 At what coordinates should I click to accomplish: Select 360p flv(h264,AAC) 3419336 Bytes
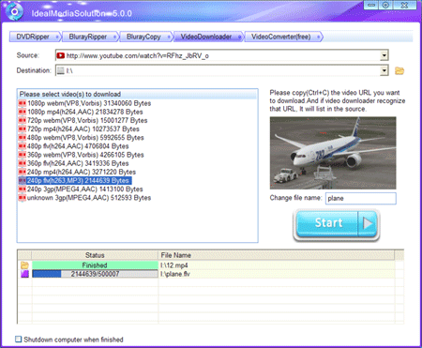point(78,163)
